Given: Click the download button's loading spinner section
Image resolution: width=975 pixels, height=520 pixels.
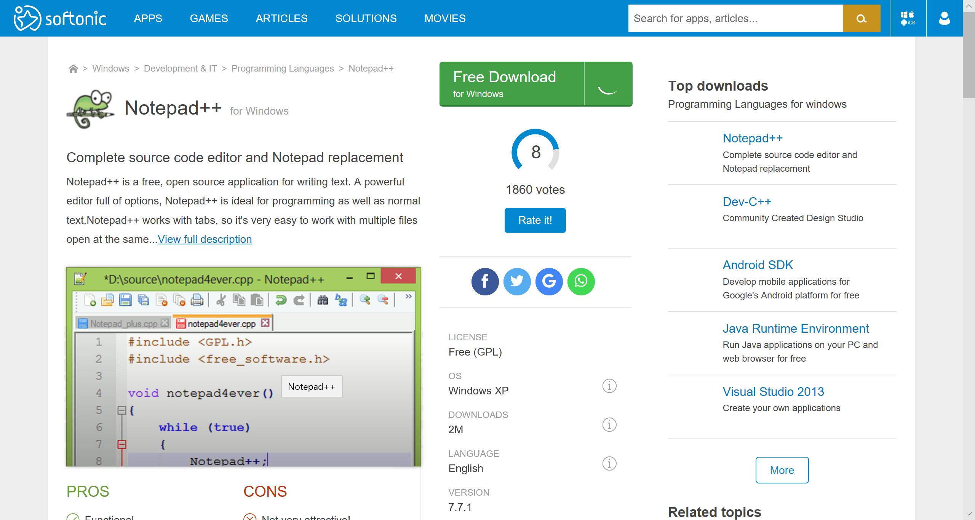Looking at the screenshot, I should [x=608, y=84].
